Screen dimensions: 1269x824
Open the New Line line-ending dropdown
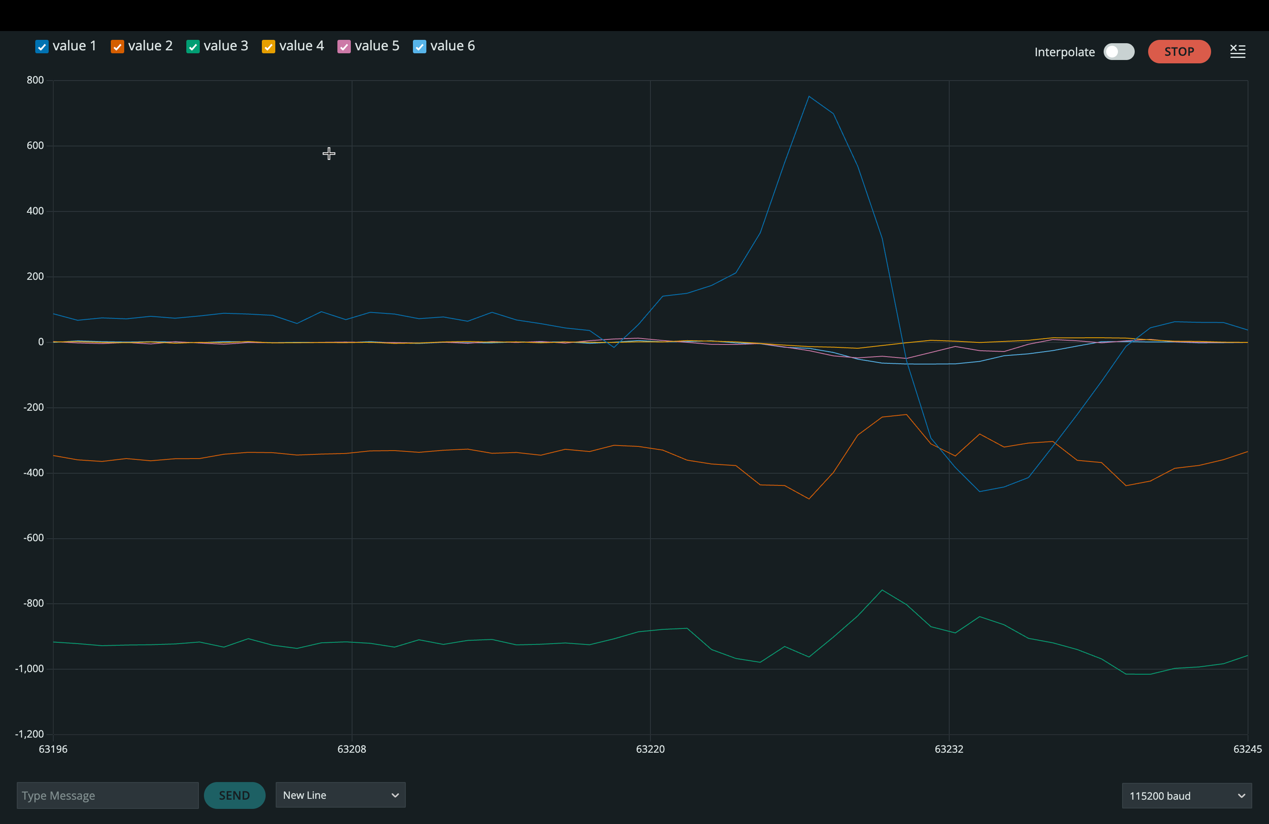(340, 795)
